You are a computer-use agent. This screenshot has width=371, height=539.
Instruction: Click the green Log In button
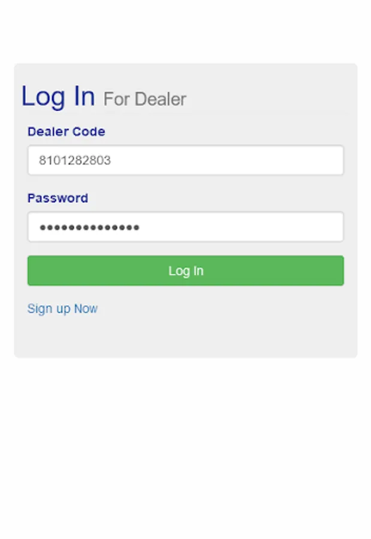click(186, 271)
